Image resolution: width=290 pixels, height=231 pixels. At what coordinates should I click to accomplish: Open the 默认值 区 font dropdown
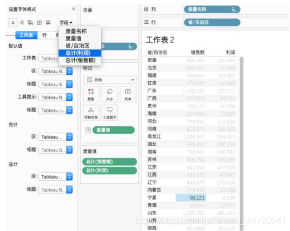tap(55, 71)
